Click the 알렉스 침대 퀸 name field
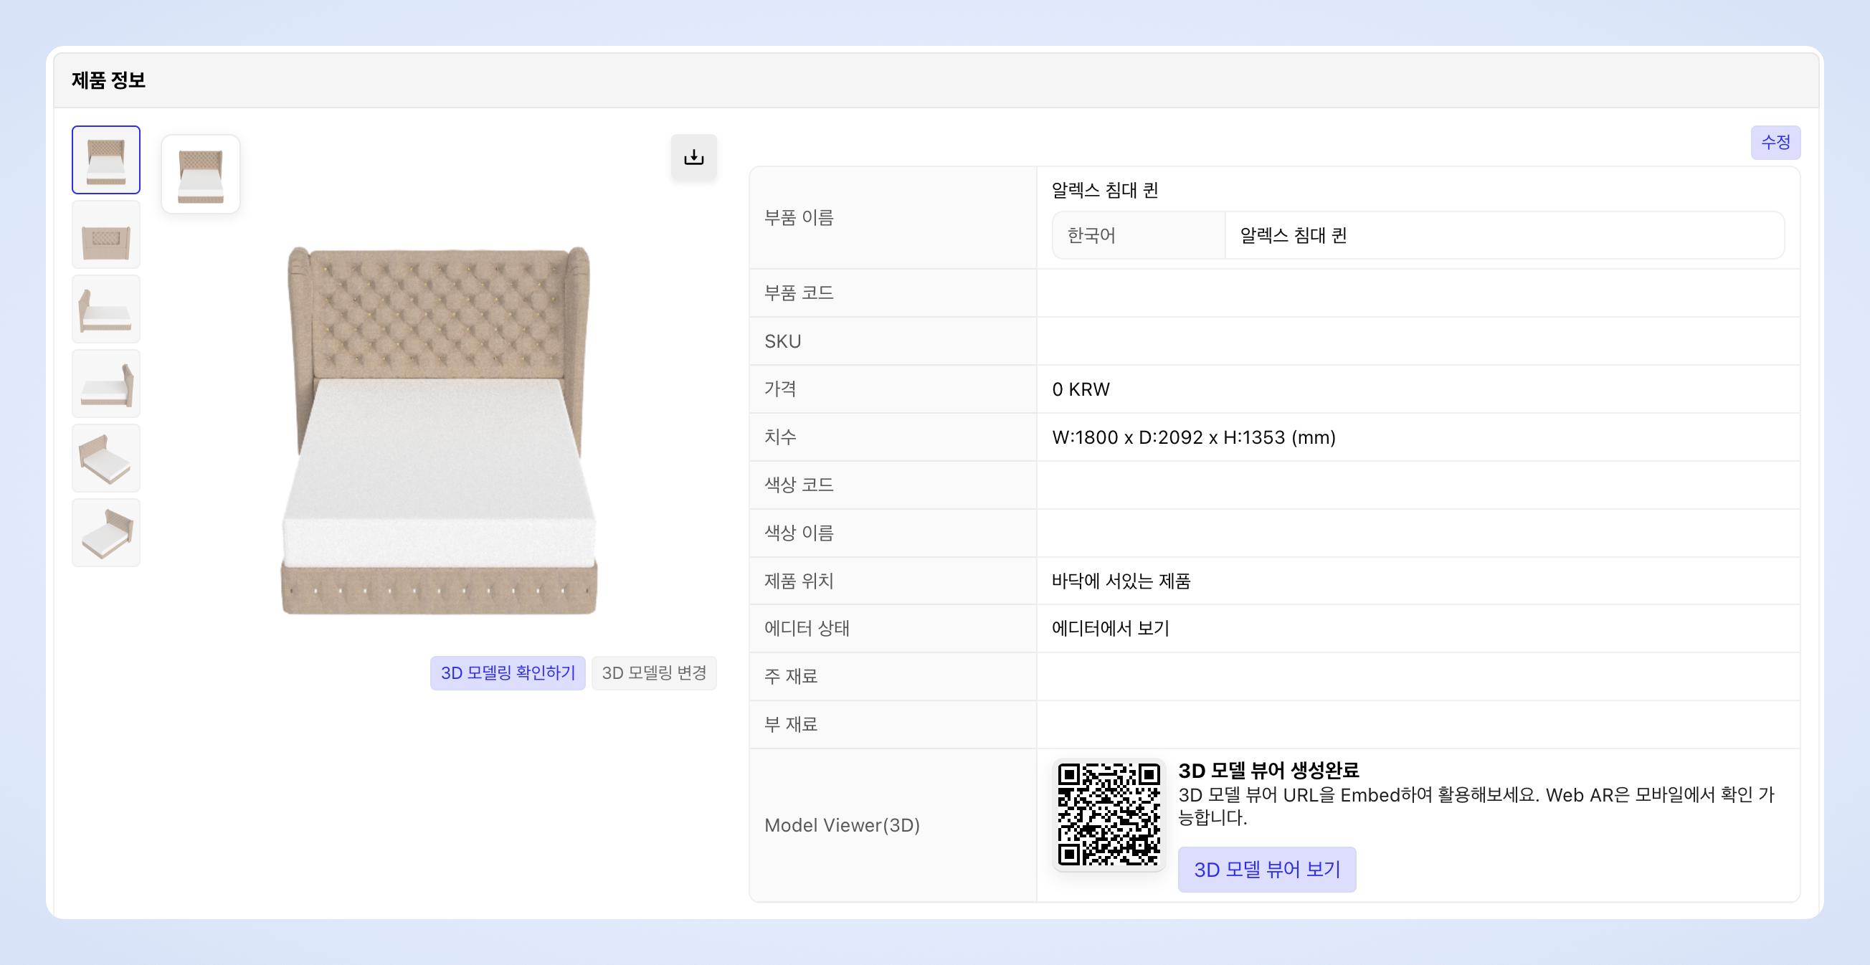 [1503, 235]
